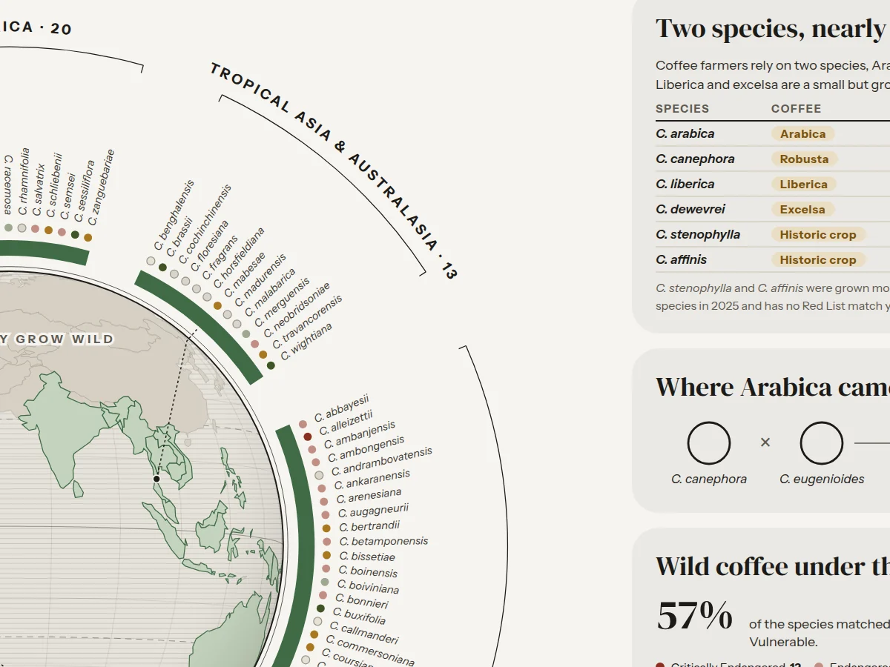Select the C. canephora table row name
The image size is (890, 667).
(695, 159)
